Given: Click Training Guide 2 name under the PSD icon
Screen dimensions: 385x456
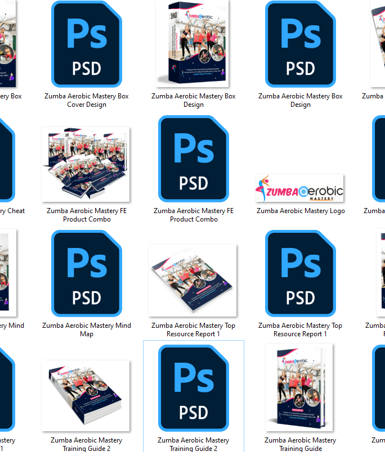Looking at the screenshot, I should (x=194, y=444).
